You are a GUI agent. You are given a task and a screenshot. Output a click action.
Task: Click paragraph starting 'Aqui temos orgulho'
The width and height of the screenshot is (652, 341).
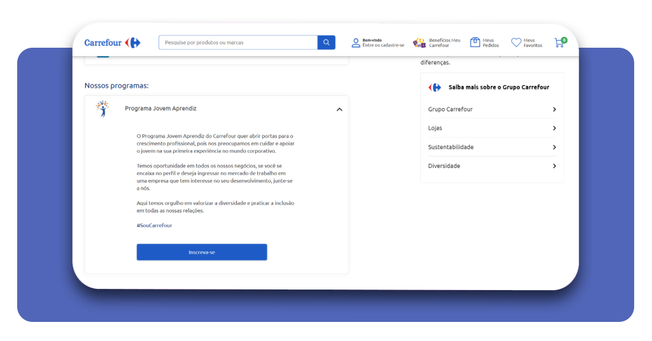coord(215,207)
